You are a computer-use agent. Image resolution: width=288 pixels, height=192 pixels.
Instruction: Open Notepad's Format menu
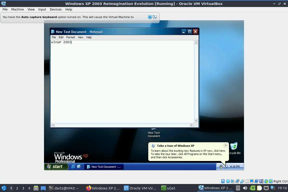pos(70,37)
